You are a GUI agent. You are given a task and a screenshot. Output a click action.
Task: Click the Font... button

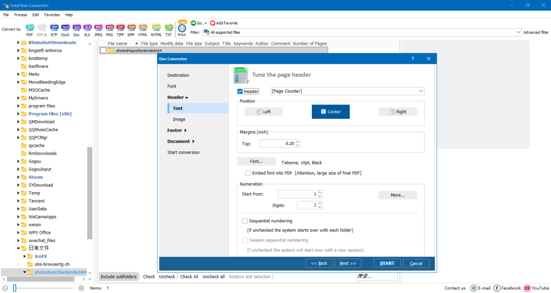coord(256,161)
